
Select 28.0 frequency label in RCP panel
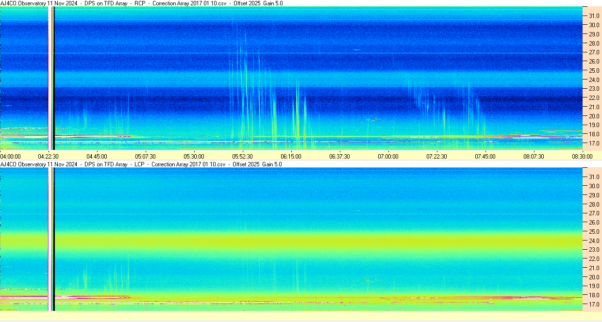(594, 43)
